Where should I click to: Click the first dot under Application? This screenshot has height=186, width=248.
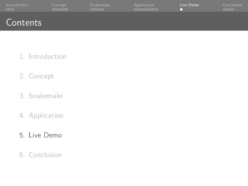(135, 10)
